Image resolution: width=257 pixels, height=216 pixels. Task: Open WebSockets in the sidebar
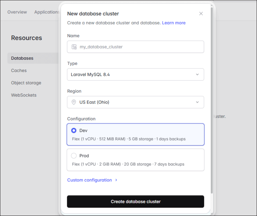coord(24,95)
